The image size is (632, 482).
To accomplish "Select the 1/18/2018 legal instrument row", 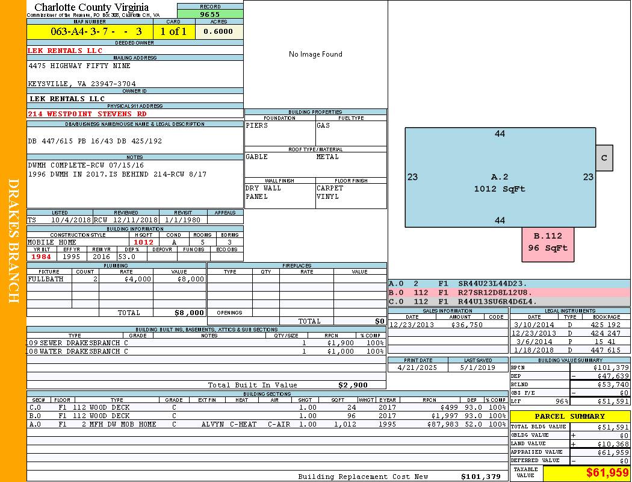I will tap(569, 350).
